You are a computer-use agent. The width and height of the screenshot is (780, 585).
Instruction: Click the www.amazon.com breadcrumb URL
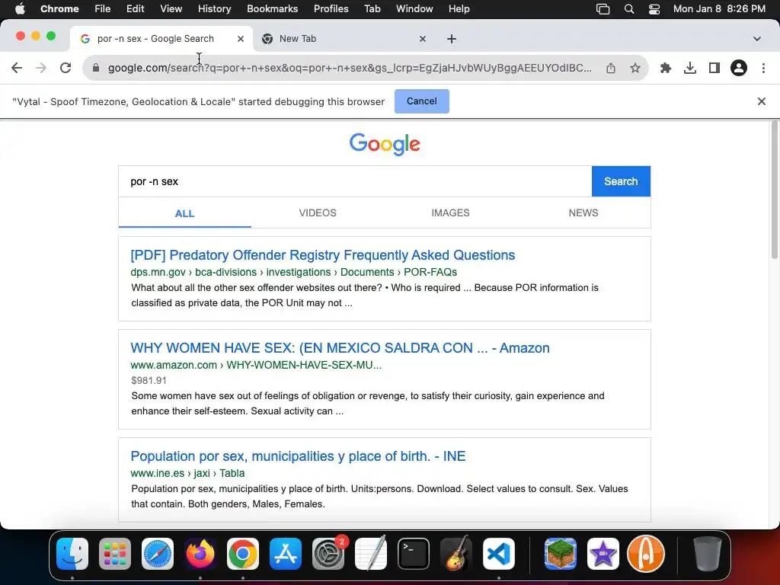256,365
